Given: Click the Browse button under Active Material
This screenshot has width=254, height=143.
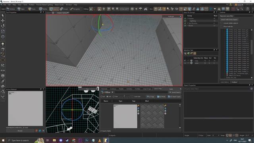Looking at the screenshot, I should pos(20,131).
